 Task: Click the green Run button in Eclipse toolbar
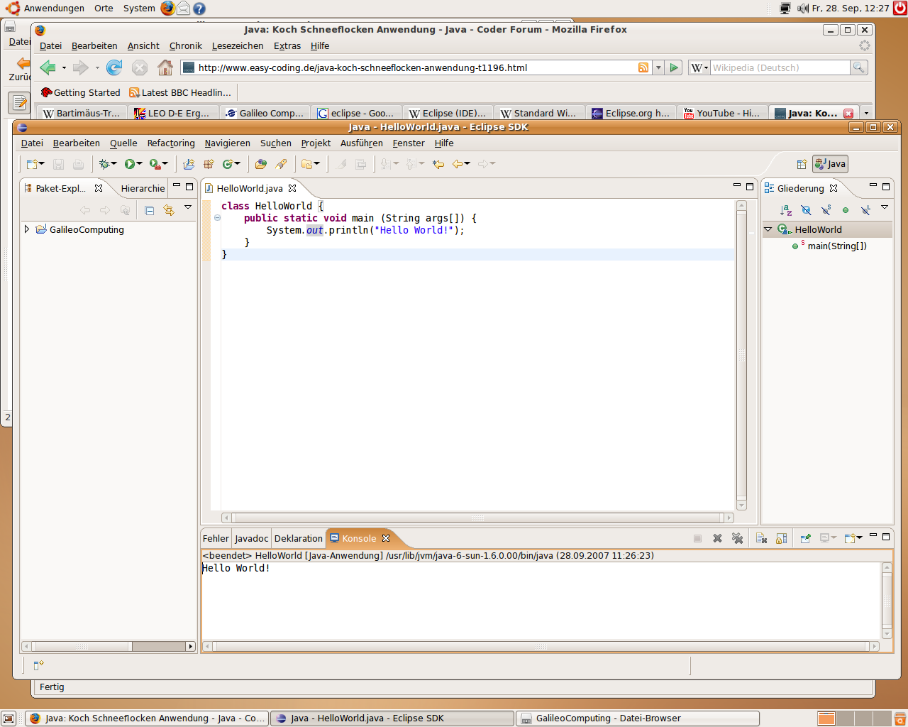click(x=130, y=164)
